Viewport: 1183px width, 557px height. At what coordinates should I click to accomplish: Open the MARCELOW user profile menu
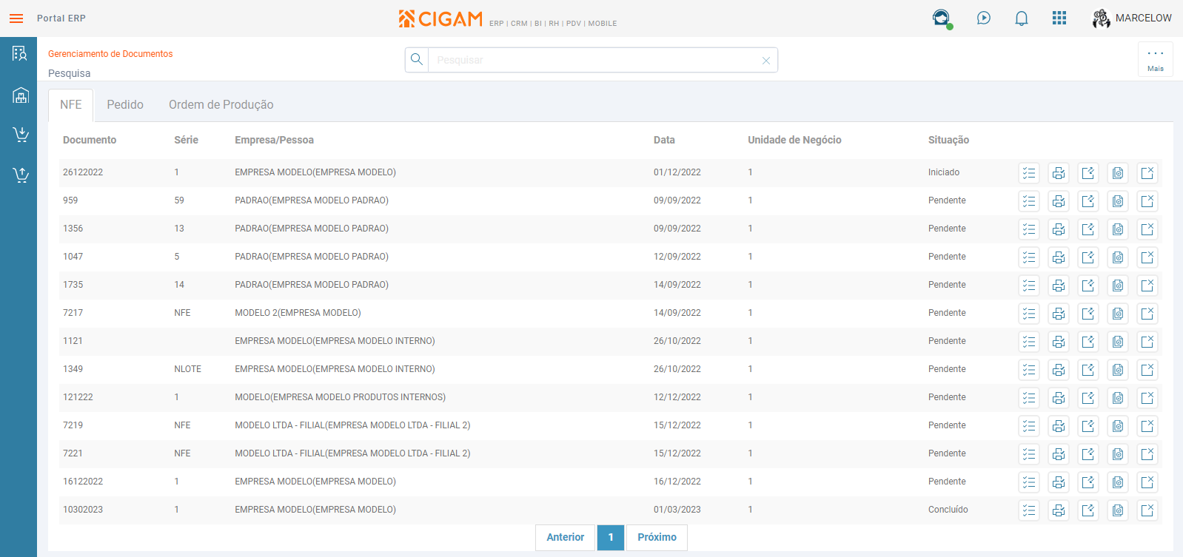[x=1132, y=18]
